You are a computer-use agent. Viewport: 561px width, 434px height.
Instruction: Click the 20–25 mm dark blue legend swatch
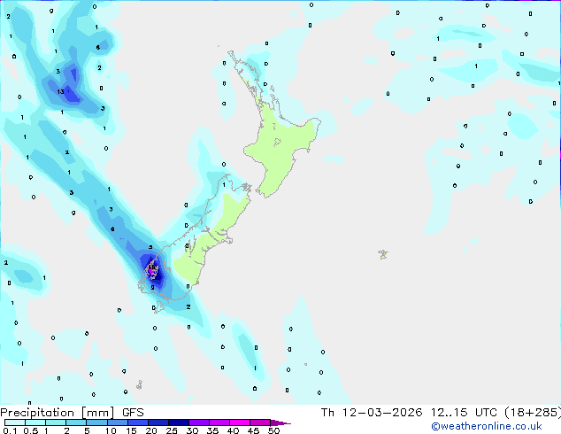[158, 422]
